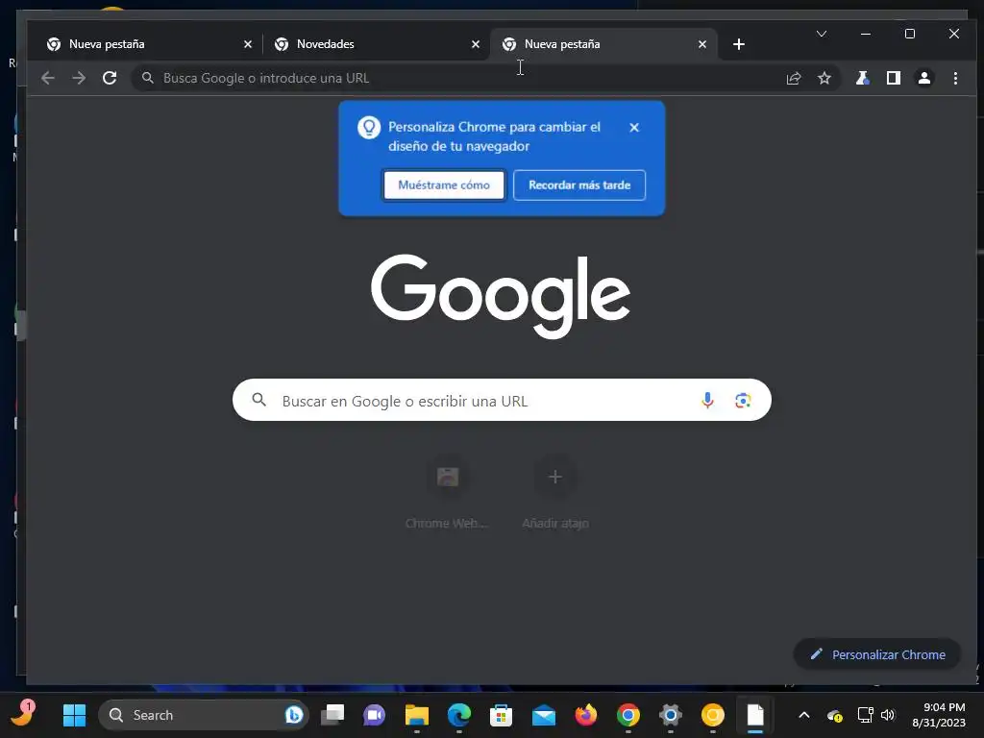Image resolution: width=984 pixels, height=738 pixels.
Task: Reload the current page
Action: point(110,78)
